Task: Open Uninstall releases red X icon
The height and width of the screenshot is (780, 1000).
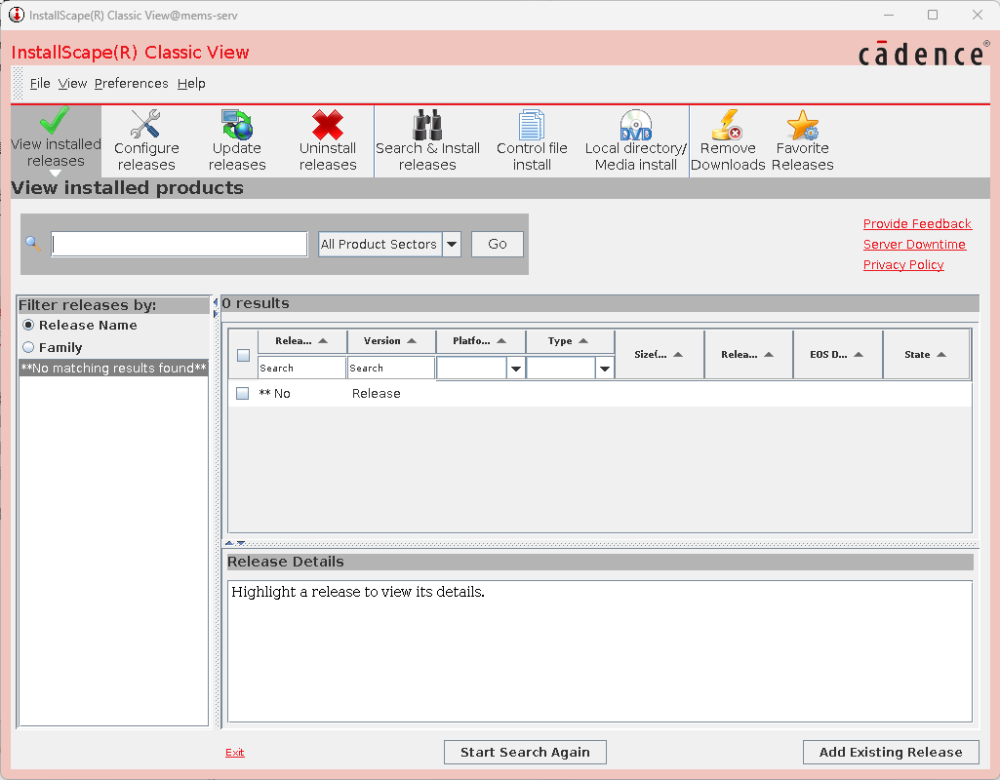Action: point(328,124)
